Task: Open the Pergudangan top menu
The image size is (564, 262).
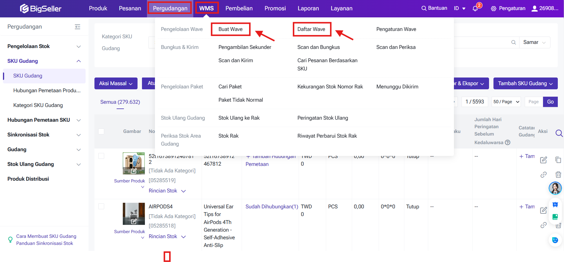Action: pyautogui.click(x=170, y=8)
